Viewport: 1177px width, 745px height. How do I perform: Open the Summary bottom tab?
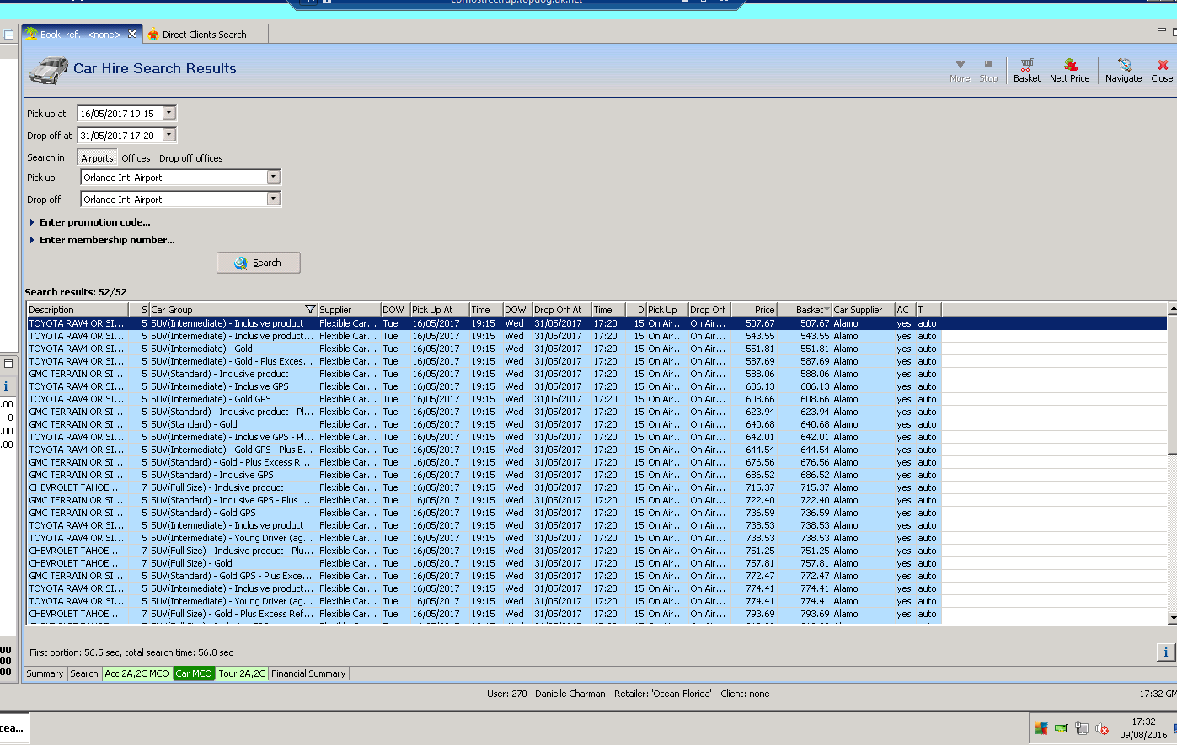click(x=45, y=673)
